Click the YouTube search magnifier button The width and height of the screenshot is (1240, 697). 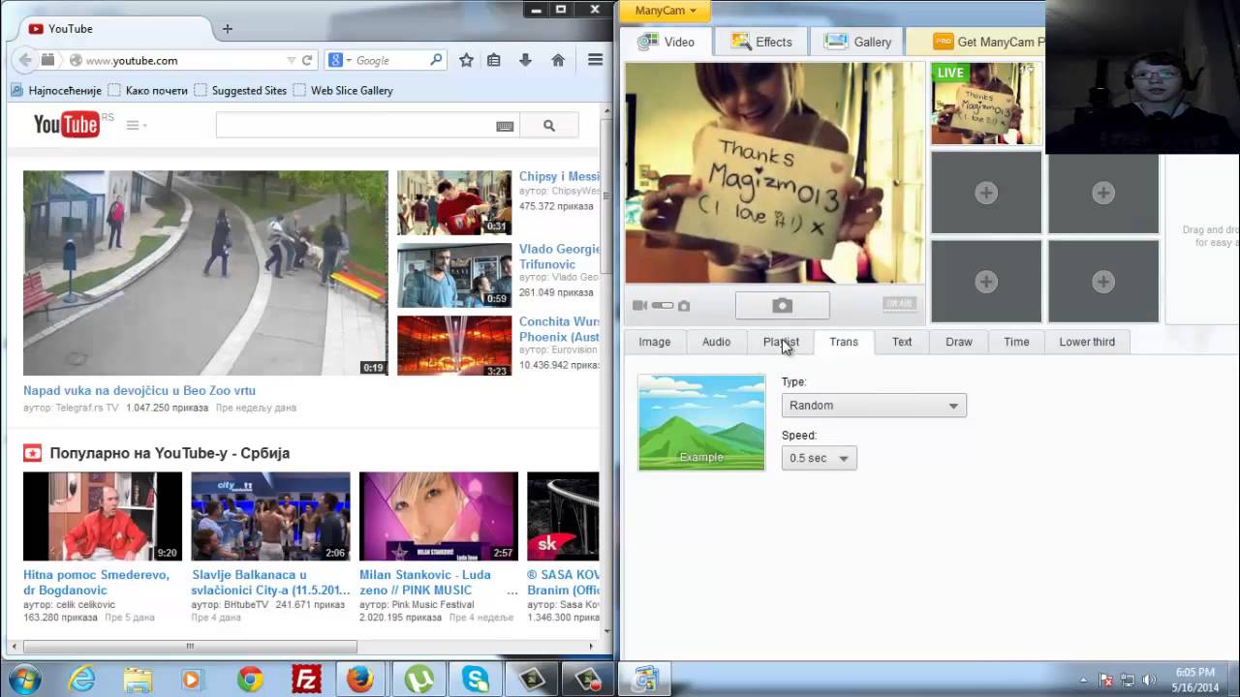click(x=549, y=125)
